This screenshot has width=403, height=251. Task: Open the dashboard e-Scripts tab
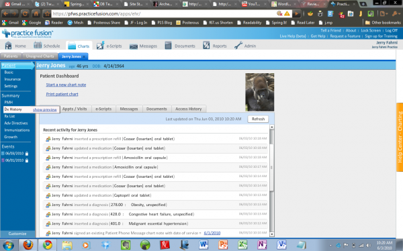click(103, 109)
